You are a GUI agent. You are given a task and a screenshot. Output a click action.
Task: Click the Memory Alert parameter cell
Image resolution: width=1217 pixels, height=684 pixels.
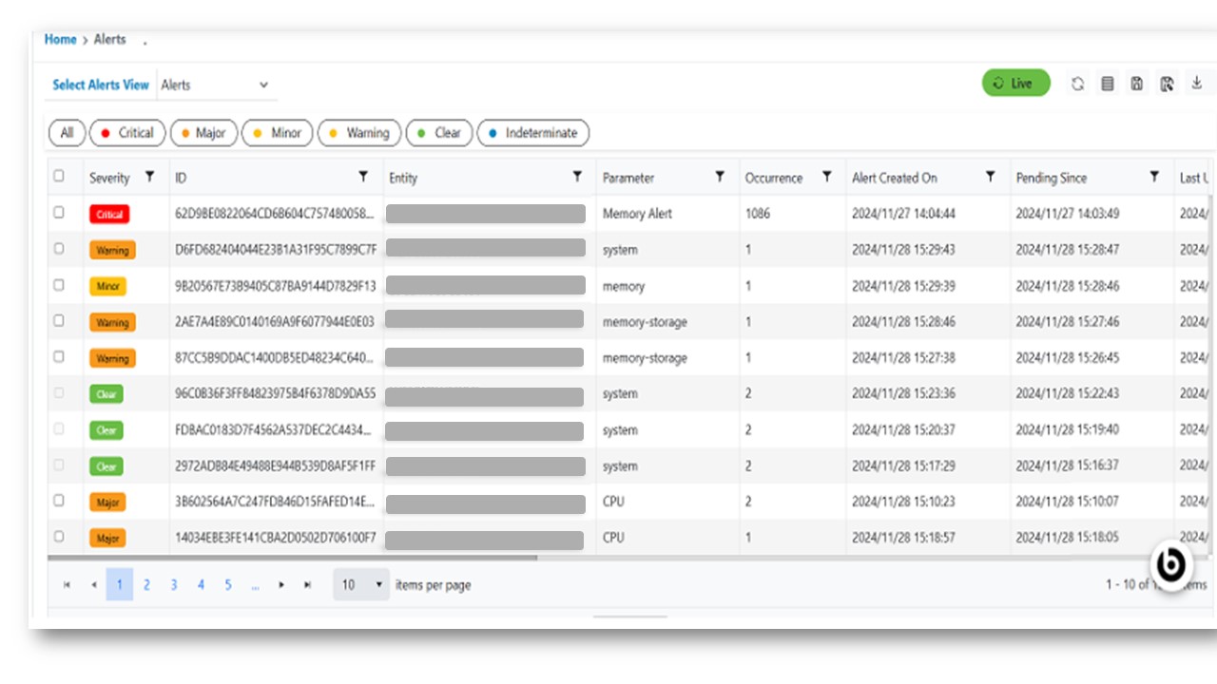(x=637, y=214)
